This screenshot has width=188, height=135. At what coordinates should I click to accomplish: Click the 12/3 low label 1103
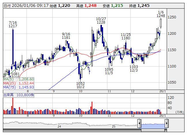(134, 67)
